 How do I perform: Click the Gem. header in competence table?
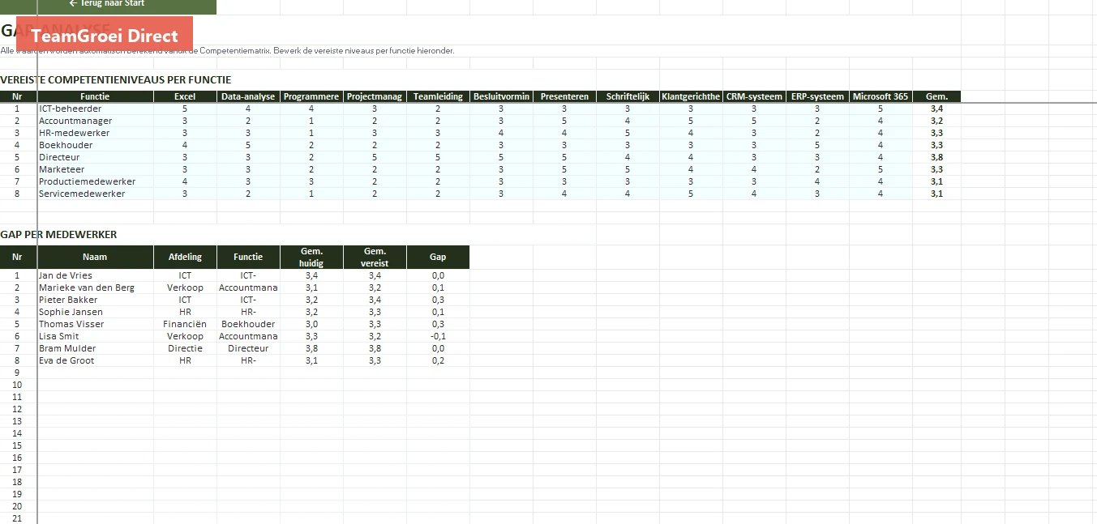pos(936,96)
